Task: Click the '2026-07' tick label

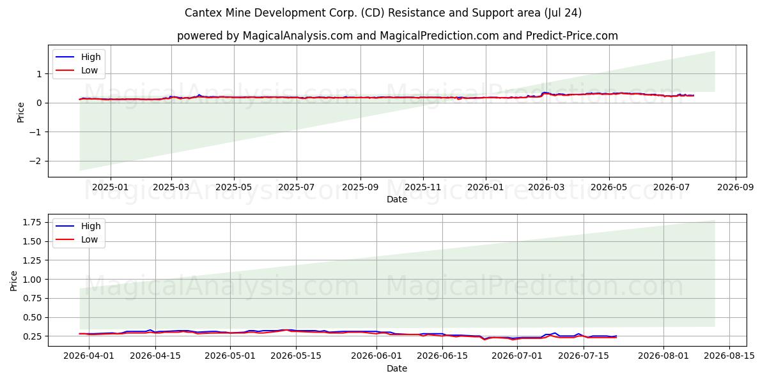Action: (671, 187)
